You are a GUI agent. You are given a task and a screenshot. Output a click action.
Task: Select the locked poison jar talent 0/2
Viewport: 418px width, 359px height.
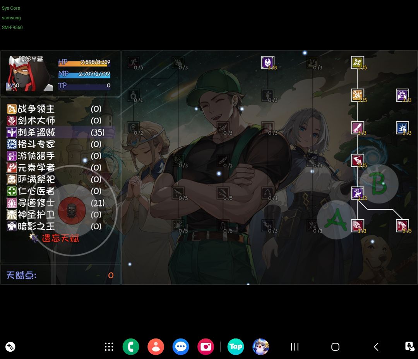click(133, 128)
